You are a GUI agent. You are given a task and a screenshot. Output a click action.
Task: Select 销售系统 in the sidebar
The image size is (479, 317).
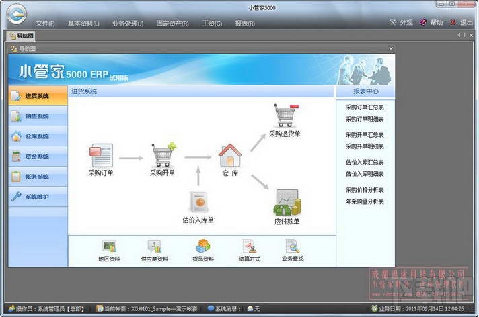coord(38,116)
